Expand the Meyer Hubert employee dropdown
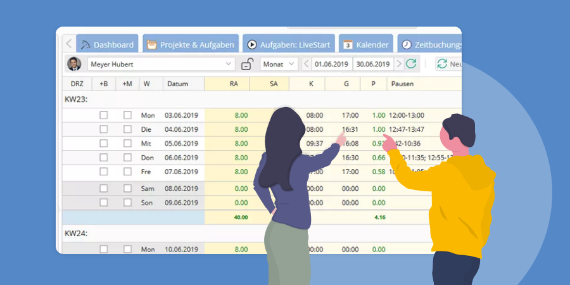The image size is (570, 285). [229, 64]
